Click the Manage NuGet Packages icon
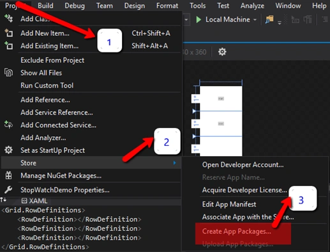330x252 pixels. click(x=9, y=175)
